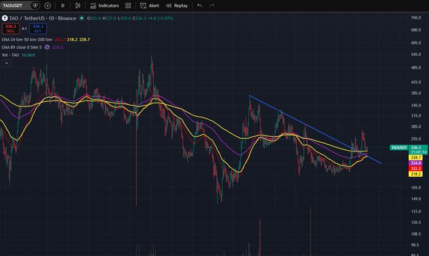Redo the last chart action
Image resolution: width=429 pixels, height=256 pixels.
coord(212,6)
